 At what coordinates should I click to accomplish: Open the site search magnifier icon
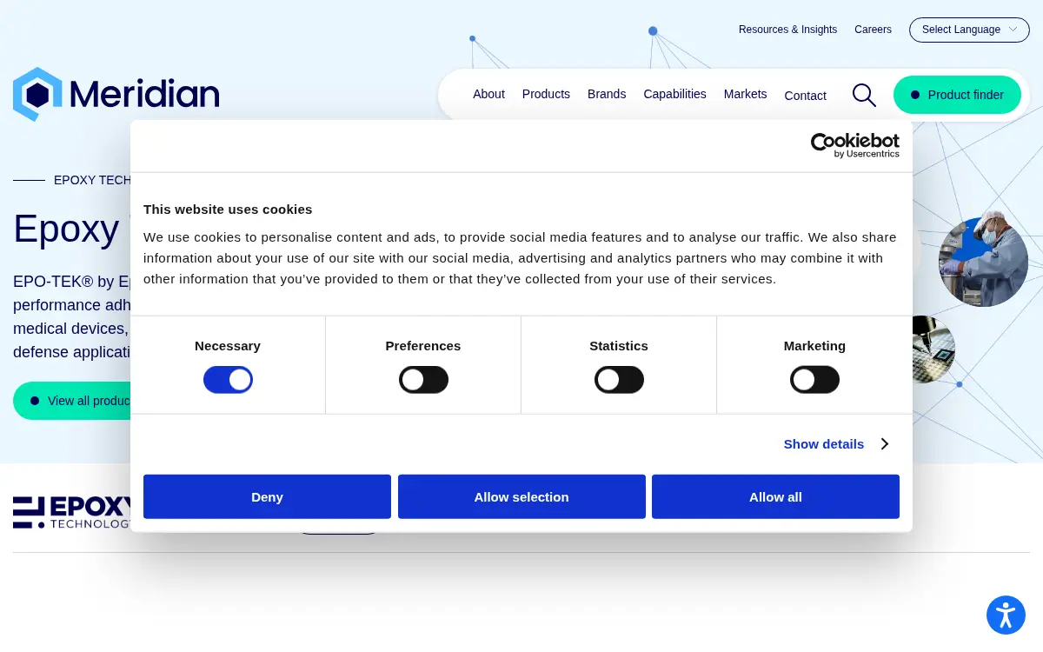point(864,95)
